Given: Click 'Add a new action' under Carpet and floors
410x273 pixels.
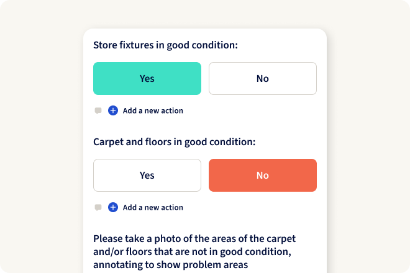Looking at the screenshot, I should (153, 207).
